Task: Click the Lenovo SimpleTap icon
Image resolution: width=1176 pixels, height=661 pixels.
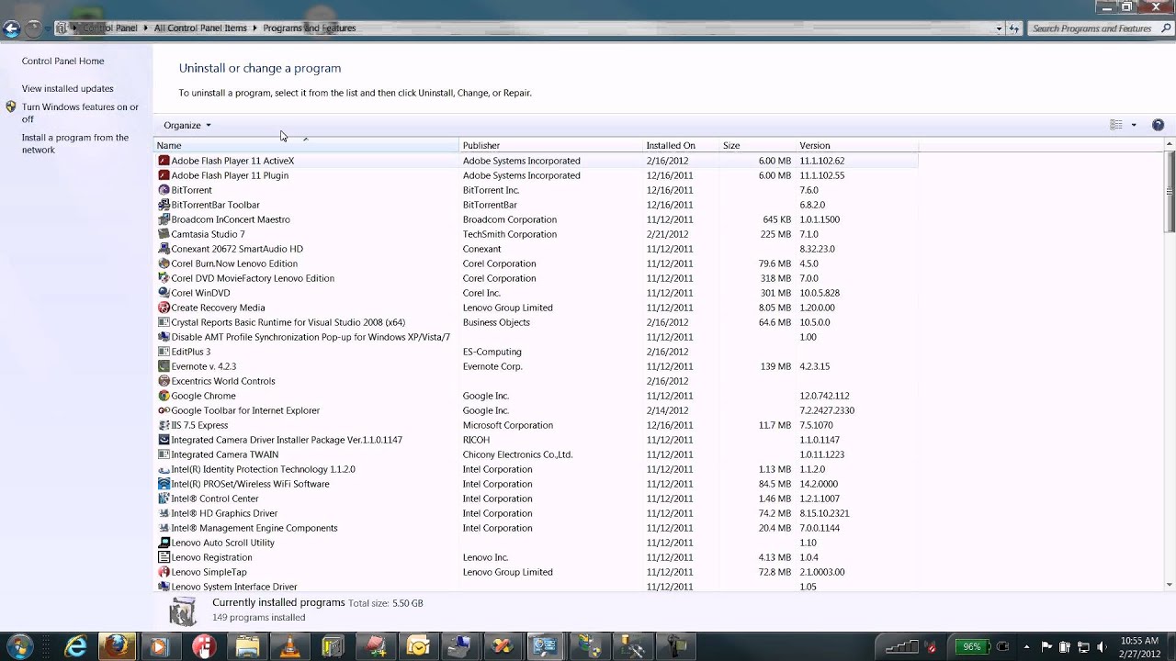Action: [x=164, y=572]
